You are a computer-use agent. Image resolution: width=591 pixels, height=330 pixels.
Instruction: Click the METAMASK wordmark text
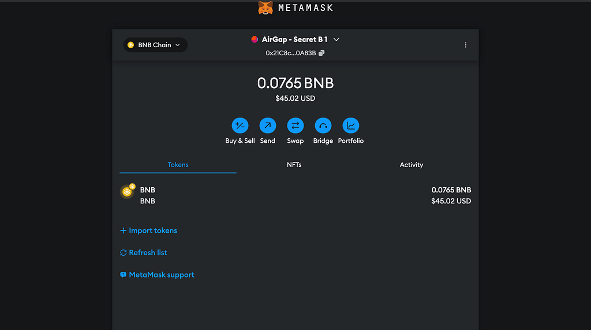306,8
